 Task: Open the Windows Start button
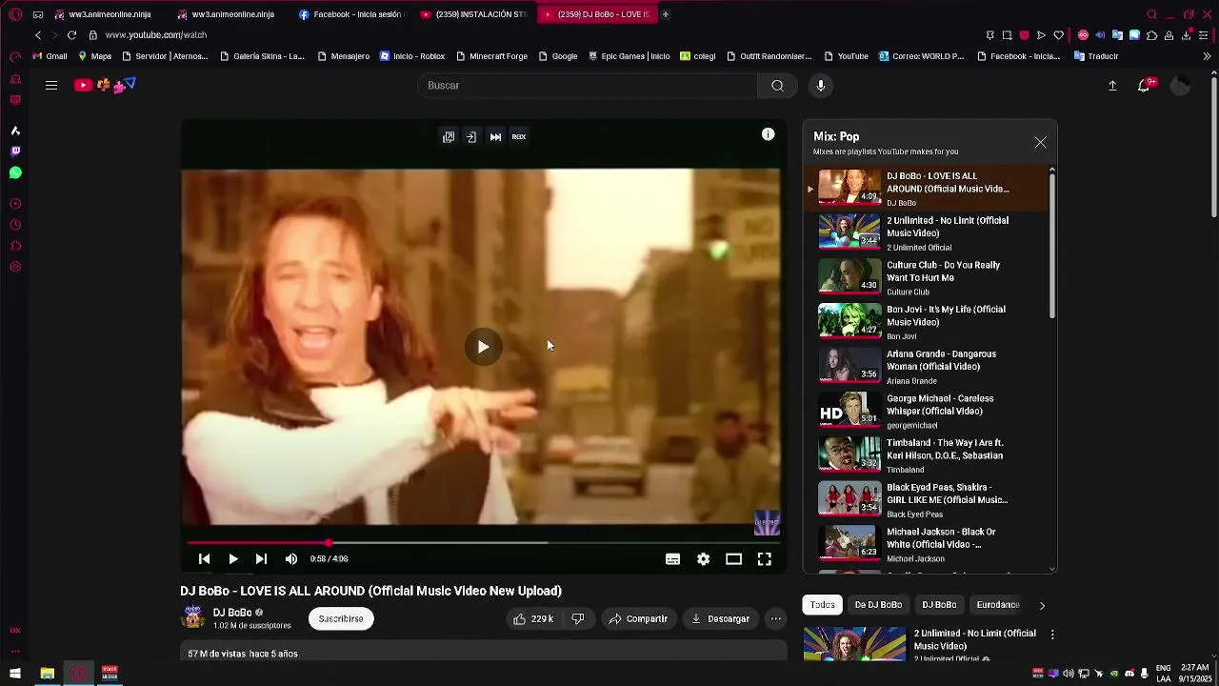[x=15, y=674]
